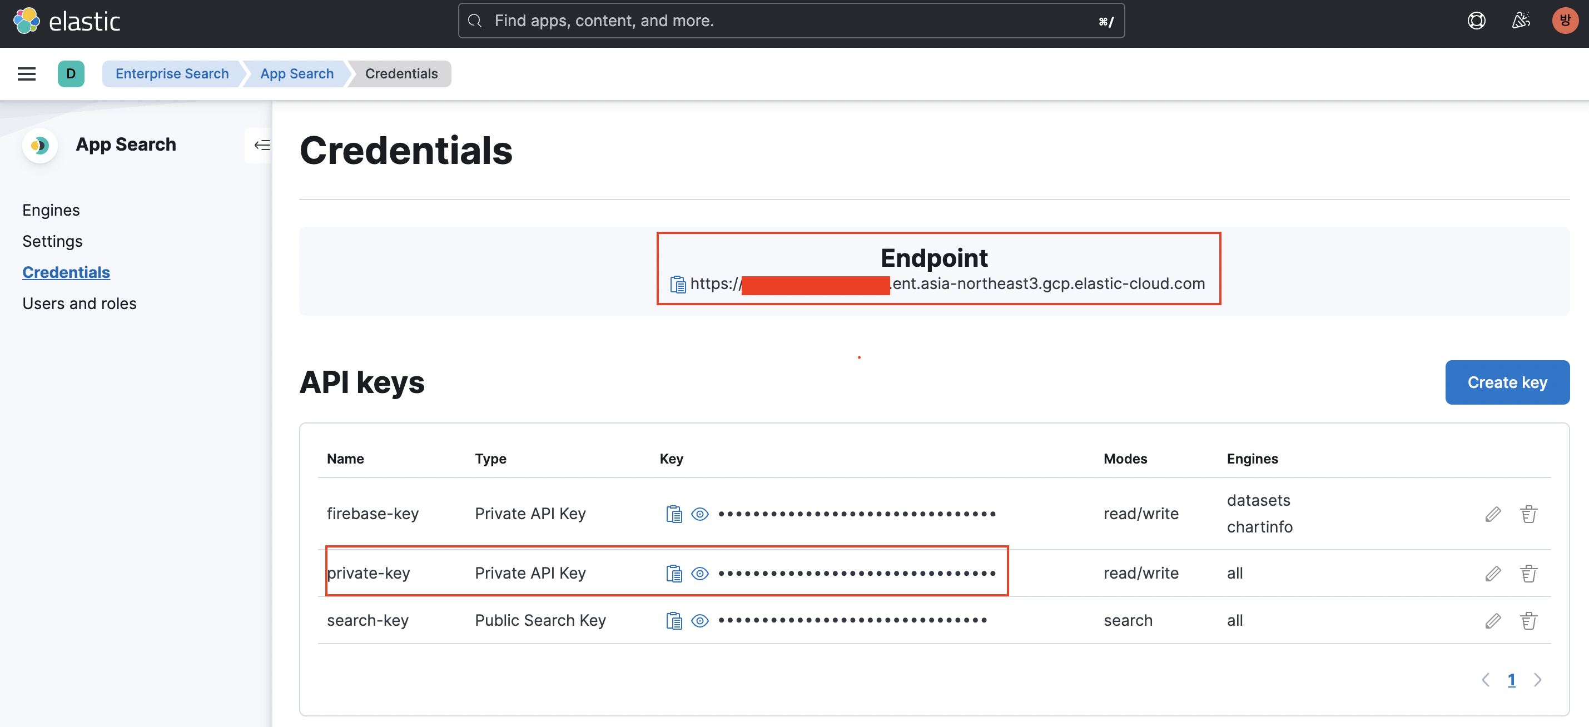Copy the firebase-key API key
1589x727 pixels.
pyautogui.click(x=674, y=514)
